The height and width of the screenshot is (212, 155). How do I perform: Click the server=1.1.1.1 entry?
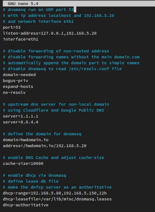(x=21, y=116)
